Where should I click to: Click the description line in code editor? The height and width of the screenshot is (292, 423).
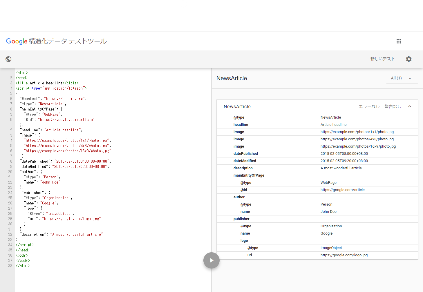pyautogui.click(x=61, y=235)
